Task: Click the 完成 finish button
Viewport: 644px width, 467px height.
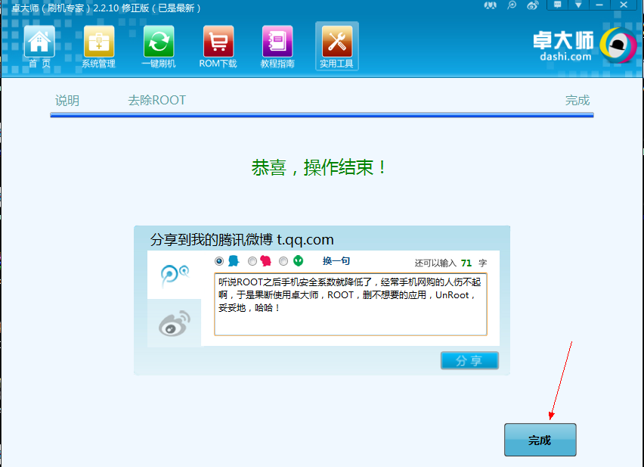Action: [x=540, y=440]
